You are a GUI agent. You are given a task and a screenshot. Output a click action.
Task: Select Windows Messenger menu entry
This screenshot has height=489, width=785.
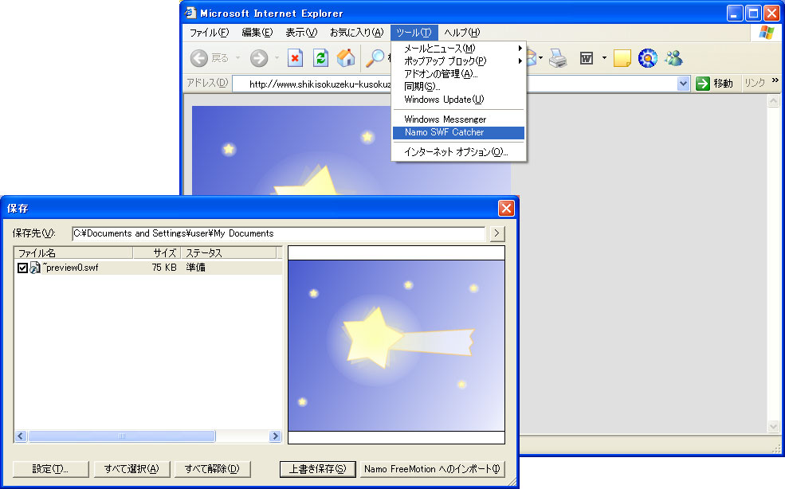458,119
